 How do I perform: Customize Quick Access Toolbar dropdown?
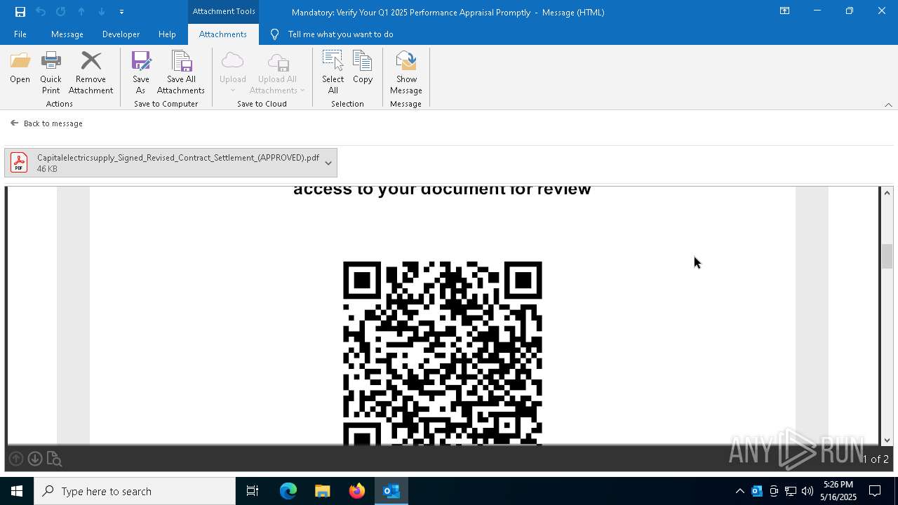(121, 12)
